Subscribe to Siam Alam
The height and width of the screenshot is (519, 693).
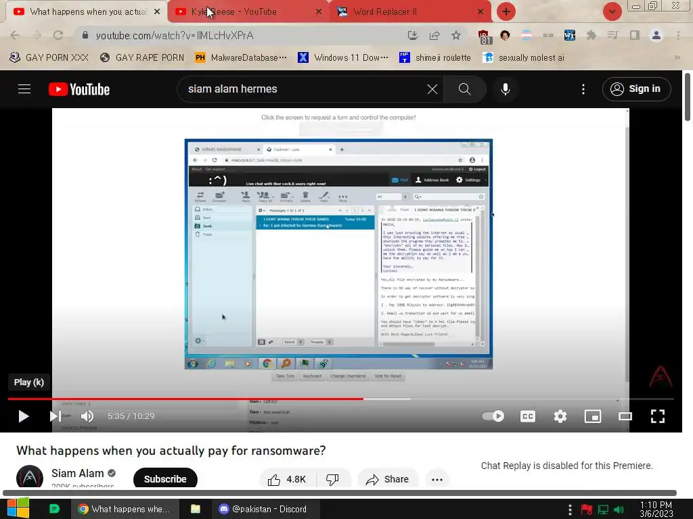(x=165, y=478)
